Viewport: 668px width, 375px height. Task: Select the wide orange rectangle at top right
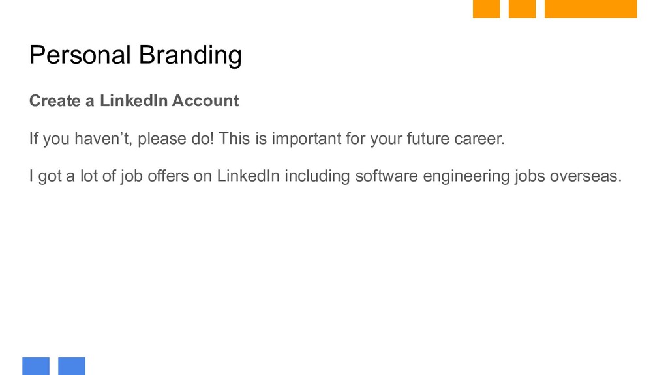coord(590,9)
